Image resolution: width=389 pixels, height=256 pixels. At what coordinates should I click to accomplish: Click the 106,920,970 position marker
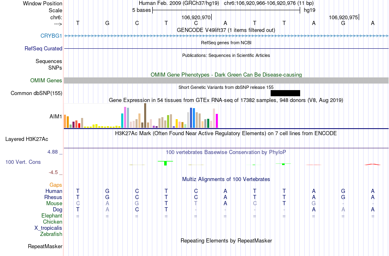[196, 17]
